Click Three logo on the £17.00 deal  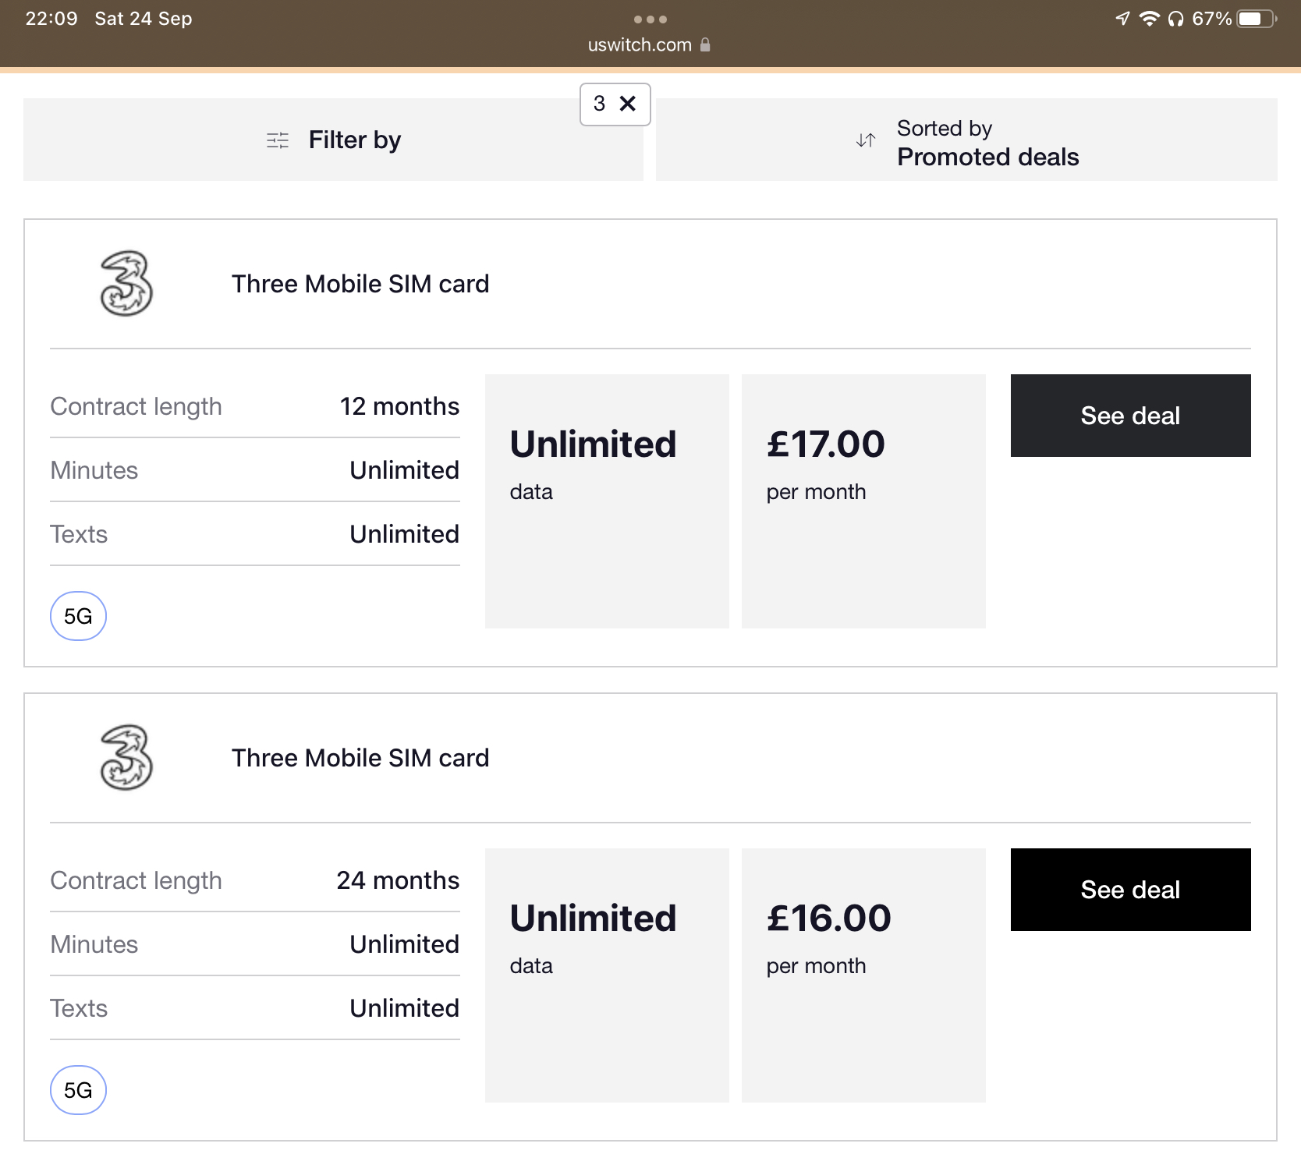tap(126, 284)
